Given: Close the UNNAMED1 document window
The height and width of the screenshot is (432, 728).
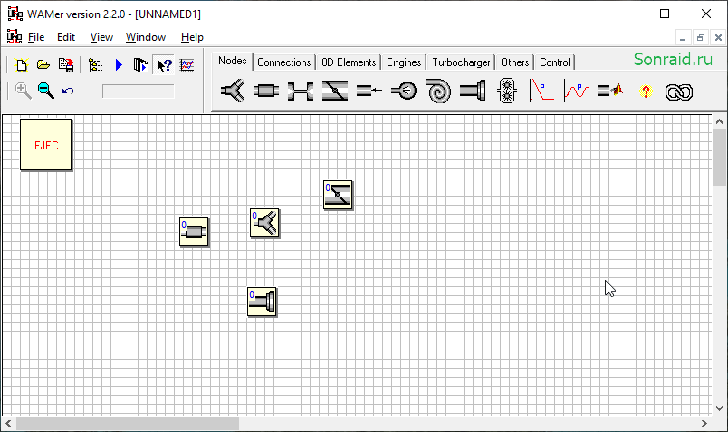Looking at the screenshot, I should 718,38.
